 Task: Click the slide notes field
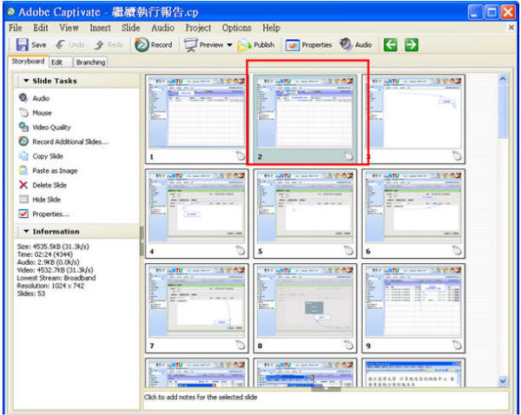326,400
